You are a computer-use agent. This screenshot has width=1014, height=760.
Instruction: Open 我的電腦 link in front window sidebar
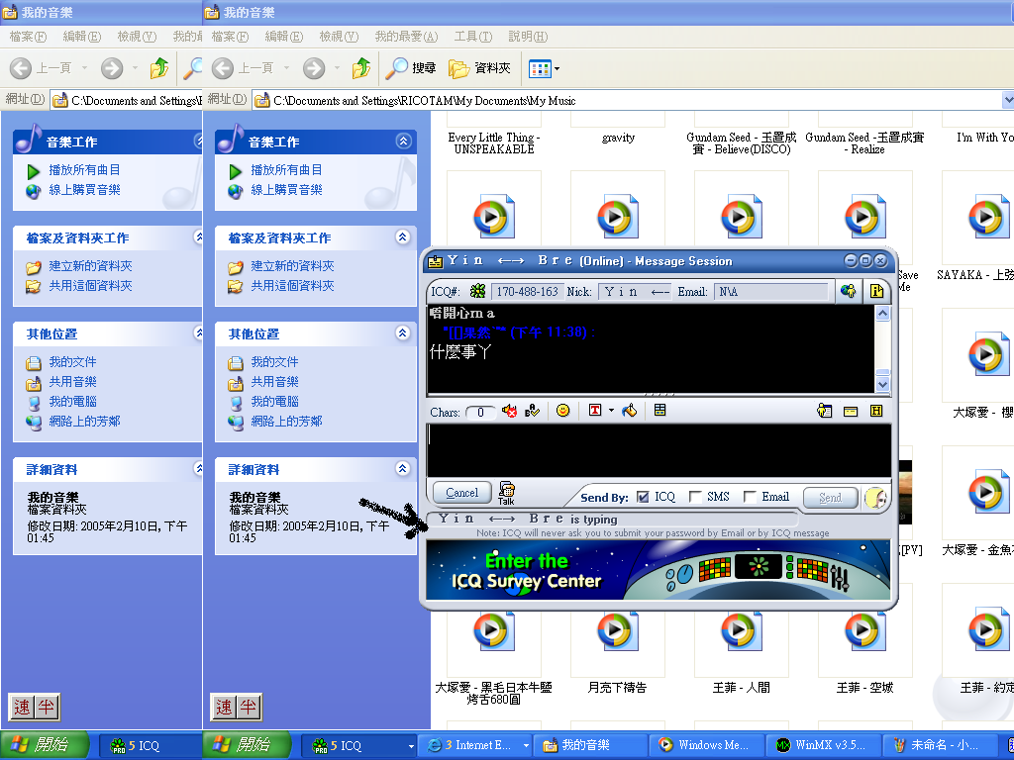pos(275,402)
